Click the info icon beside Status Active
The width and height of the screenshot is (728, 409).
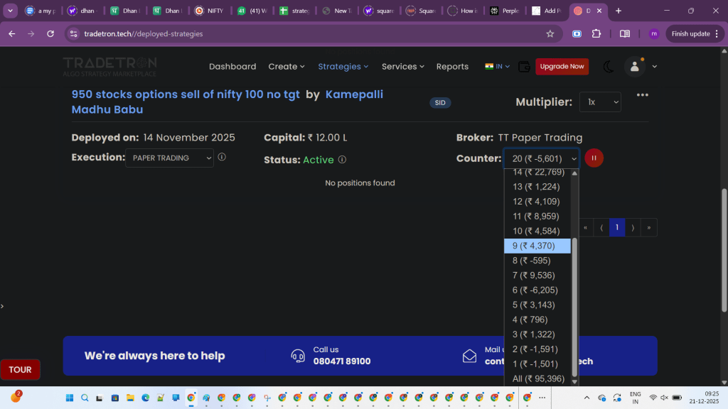[x=342, y=160]
